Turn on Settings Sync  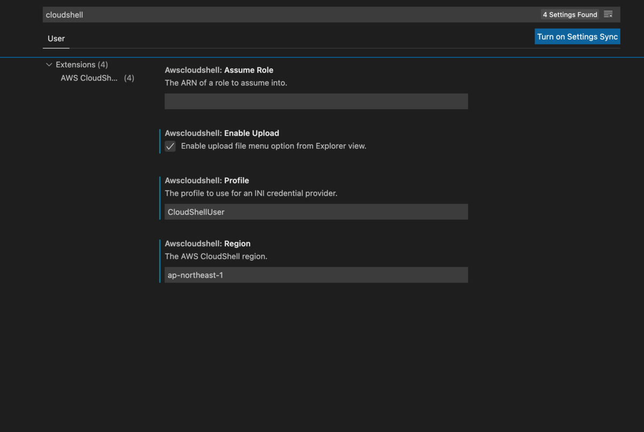click(x=577, y=36)
